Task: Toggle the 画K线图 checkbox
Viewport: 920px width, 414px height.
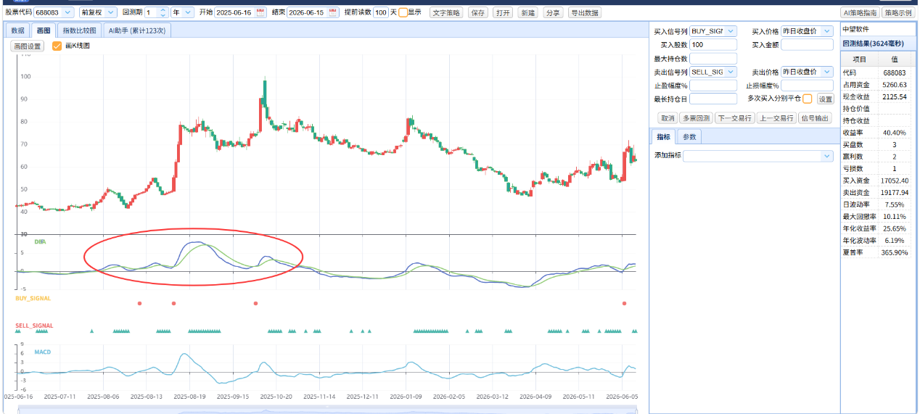Action: click(x=57, y=46)
